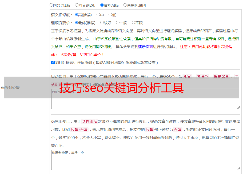
Task: Select the 同义词1版 radio option
Action: 51,5
